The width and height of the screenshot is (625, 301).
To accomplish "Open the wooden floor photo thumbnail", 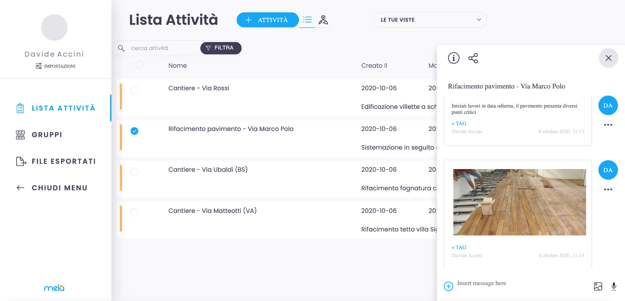I will pos(519,202).
